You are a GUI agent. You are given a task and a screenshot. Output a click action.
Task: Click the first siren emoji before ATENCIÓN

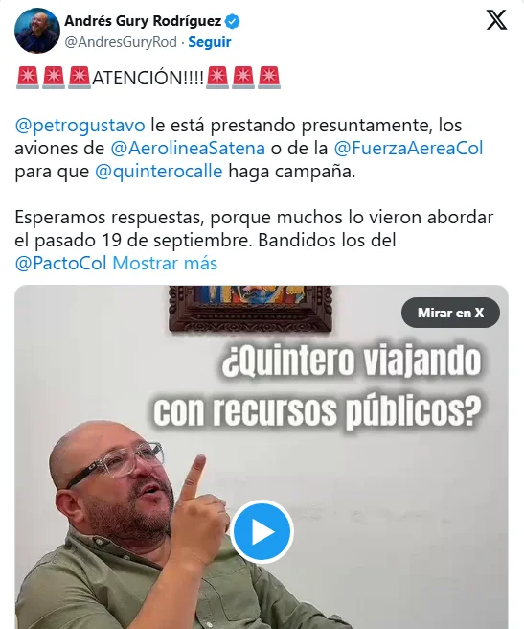click(x=27, y=78)
